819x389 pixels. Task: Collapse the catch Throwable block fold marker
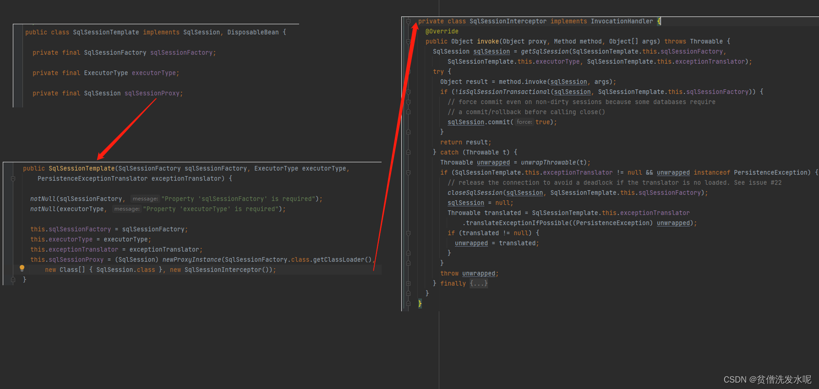point(408,152)
